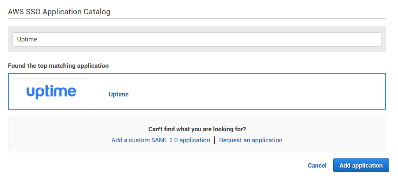Cancel the application catalog dialog

pyautogui.click(x=317, y=165)
